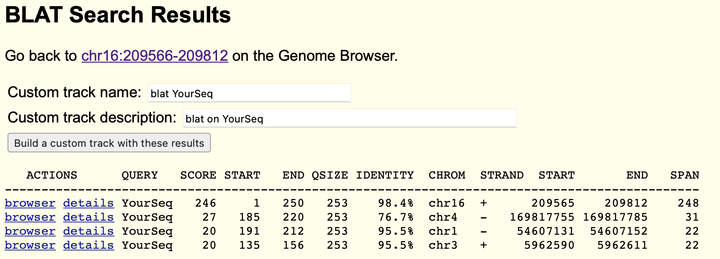Click the 98.4% identity value
The height and width of the screenshot is (259, 720).
click(x=396, y=203)
